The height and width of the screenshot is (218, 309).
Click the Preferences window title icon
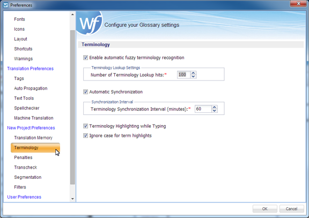coord(6,5)
